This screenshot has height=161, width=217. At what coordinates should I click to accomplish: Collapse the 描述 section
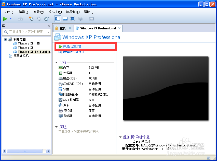(x=56, y=127)
